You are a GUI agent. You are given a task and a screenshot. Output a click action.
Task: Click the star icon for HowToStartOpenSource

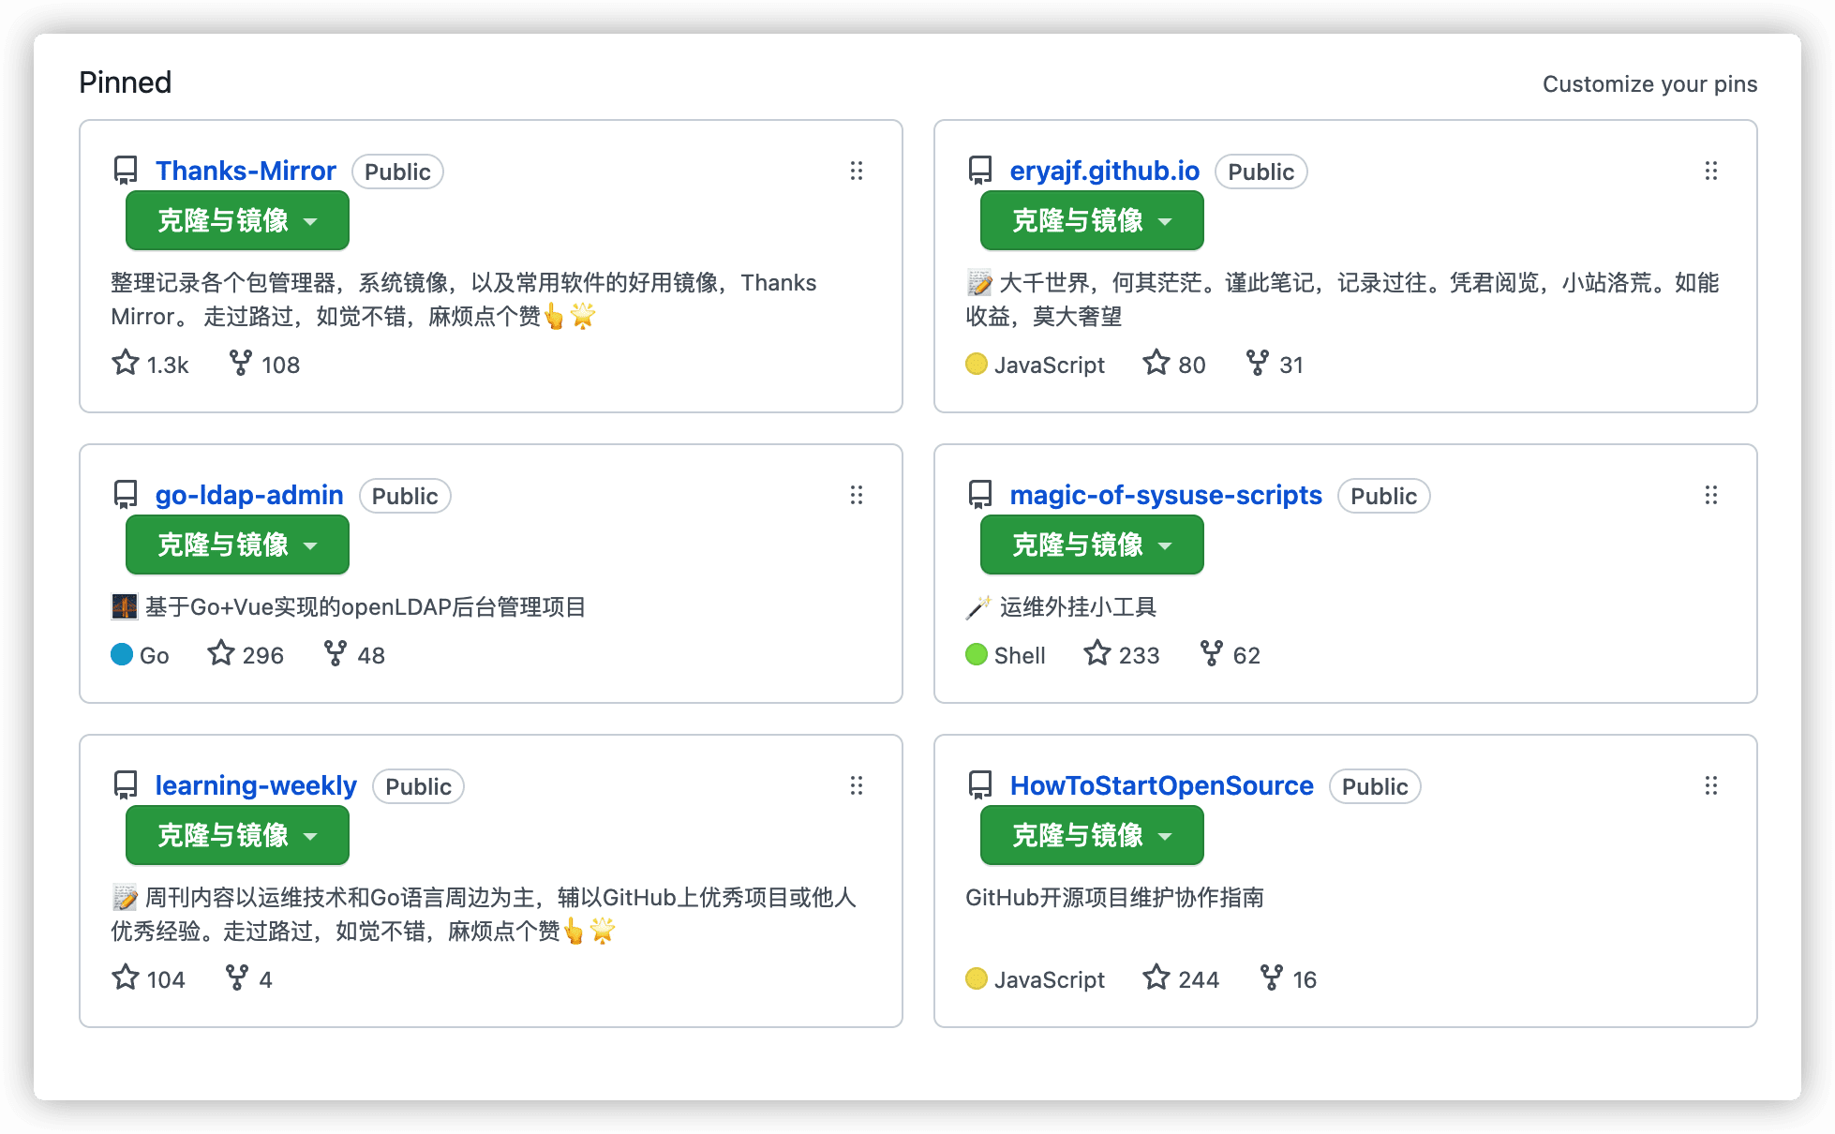tap(1156, 977)
